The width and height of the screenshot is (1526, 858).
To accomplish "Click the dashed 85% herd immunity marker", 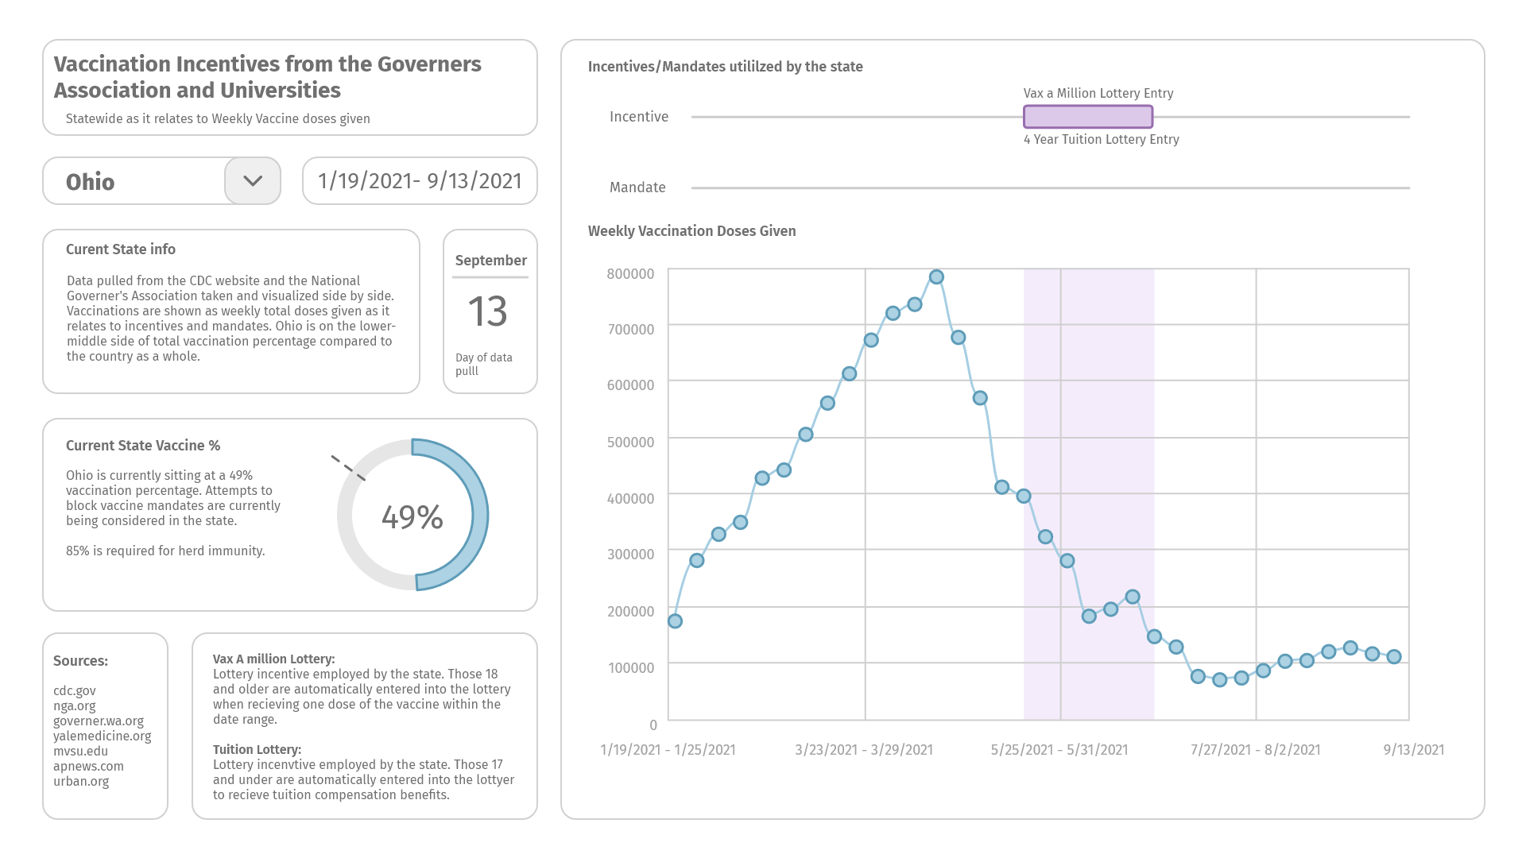I will 348,468.
